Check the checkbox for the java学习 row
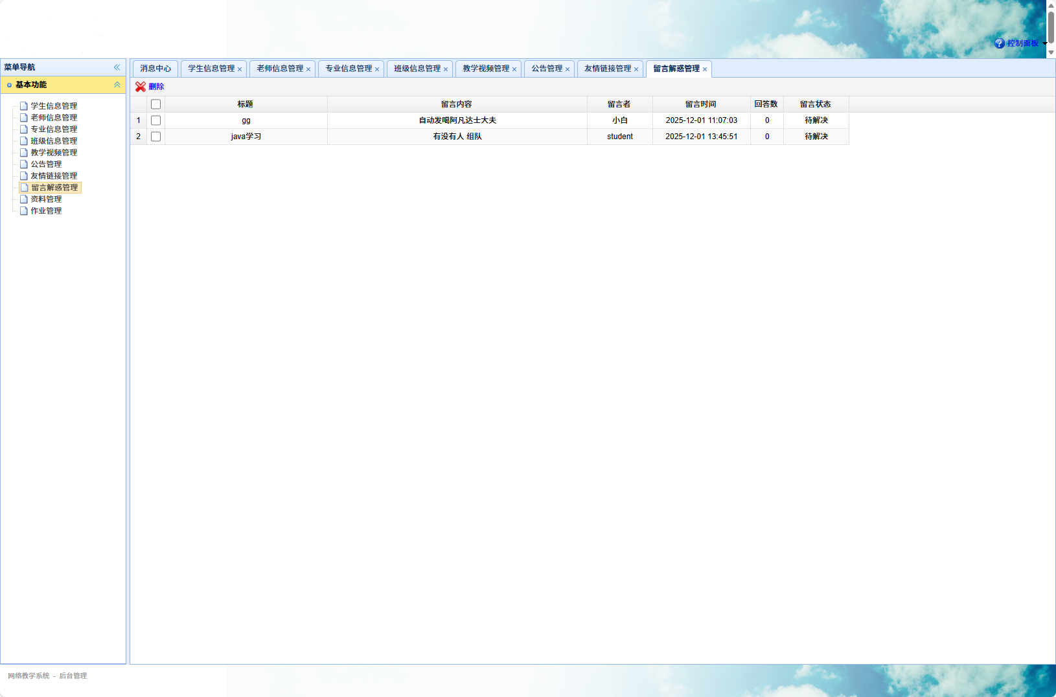Image resolution: width=1056 pixels, height=697 pixels. tap(155, 137)
